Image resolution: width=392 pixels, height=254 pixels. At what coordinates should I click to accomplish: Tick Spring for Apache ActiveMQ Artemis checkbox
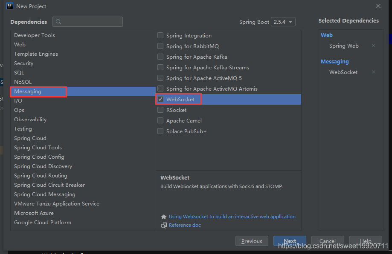[x=160, y=89]
